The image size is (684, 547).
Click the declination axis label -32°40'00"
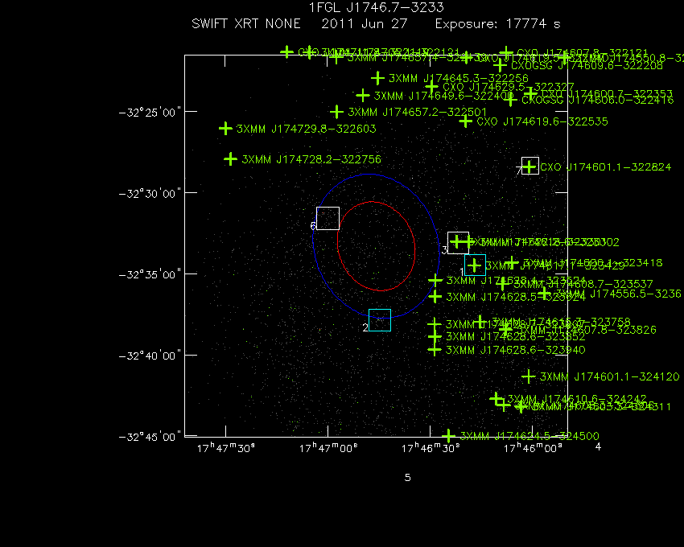pos(150,356)
